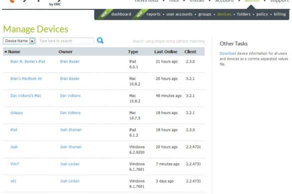This screenshot has width=292, height=194.
Task: Open the x83 device link
Action: click(x=13, y=181)
